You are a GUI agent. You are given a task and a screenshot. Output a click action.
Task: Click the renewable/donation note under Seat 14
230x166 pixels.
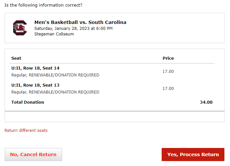coord(55,75)
